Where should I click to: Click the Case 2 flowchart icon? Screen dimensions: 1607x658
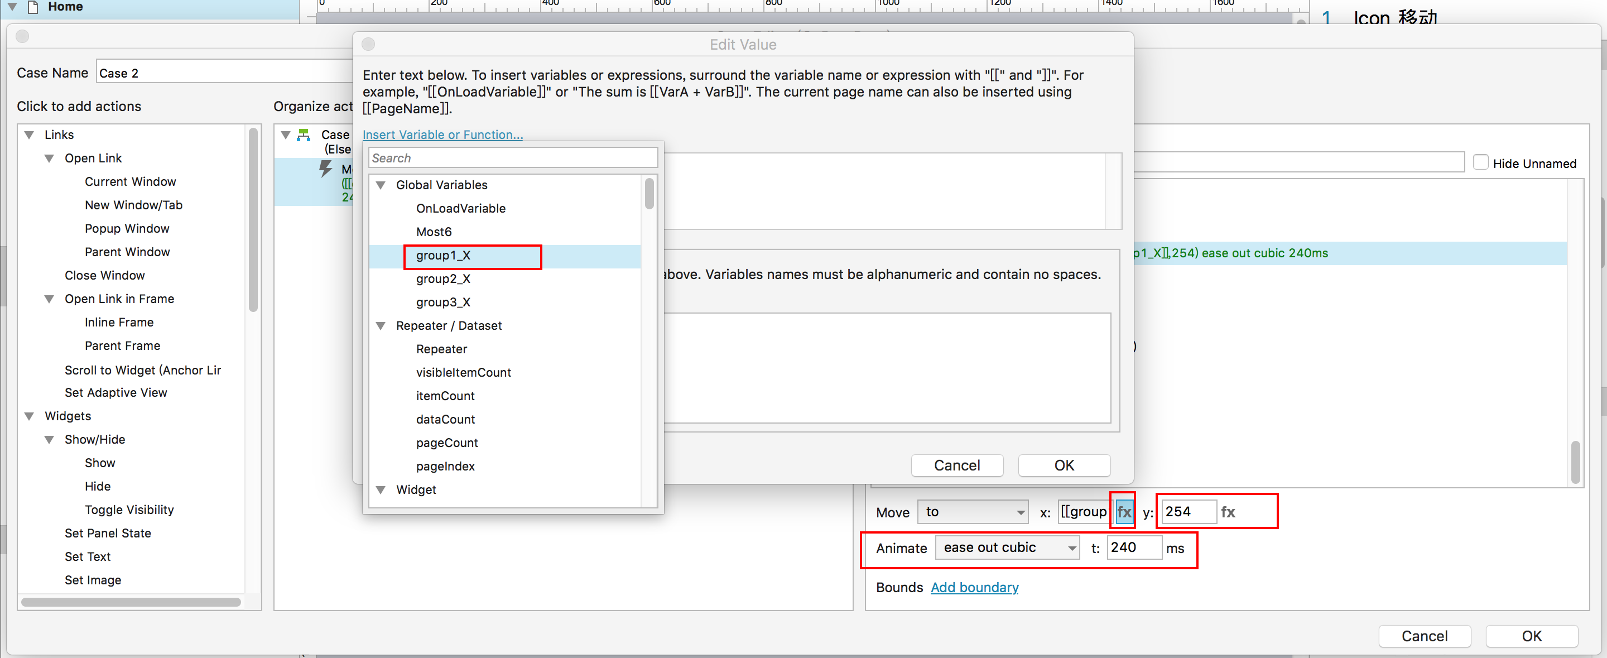point(304,135)
